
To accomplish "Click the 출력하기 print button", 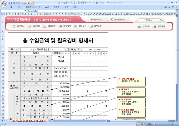I will tap(49, 26).
